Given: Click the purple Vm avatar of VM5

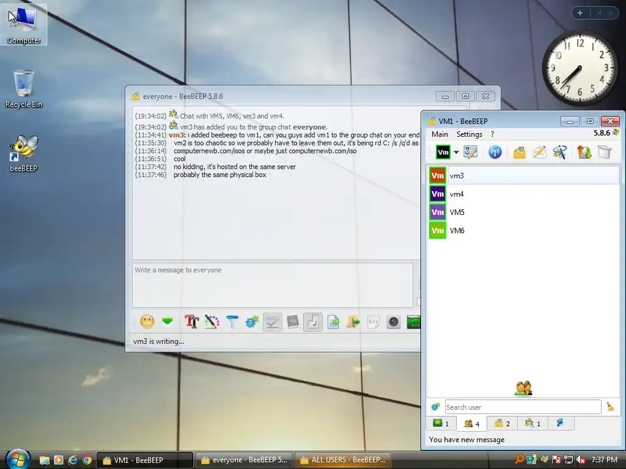Looking at the screenshot, I should click(x=438, y=212).
